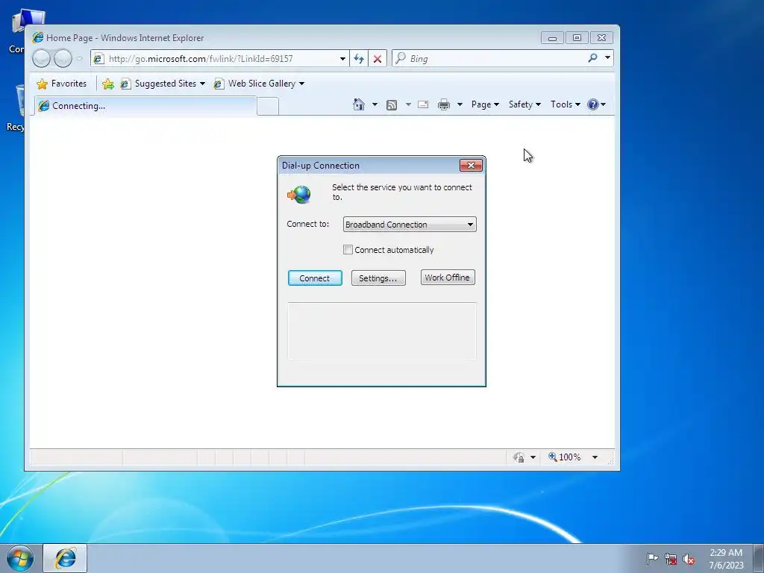Select the Connecting... tab
764x573 pixels.
[x=145, y=106]
